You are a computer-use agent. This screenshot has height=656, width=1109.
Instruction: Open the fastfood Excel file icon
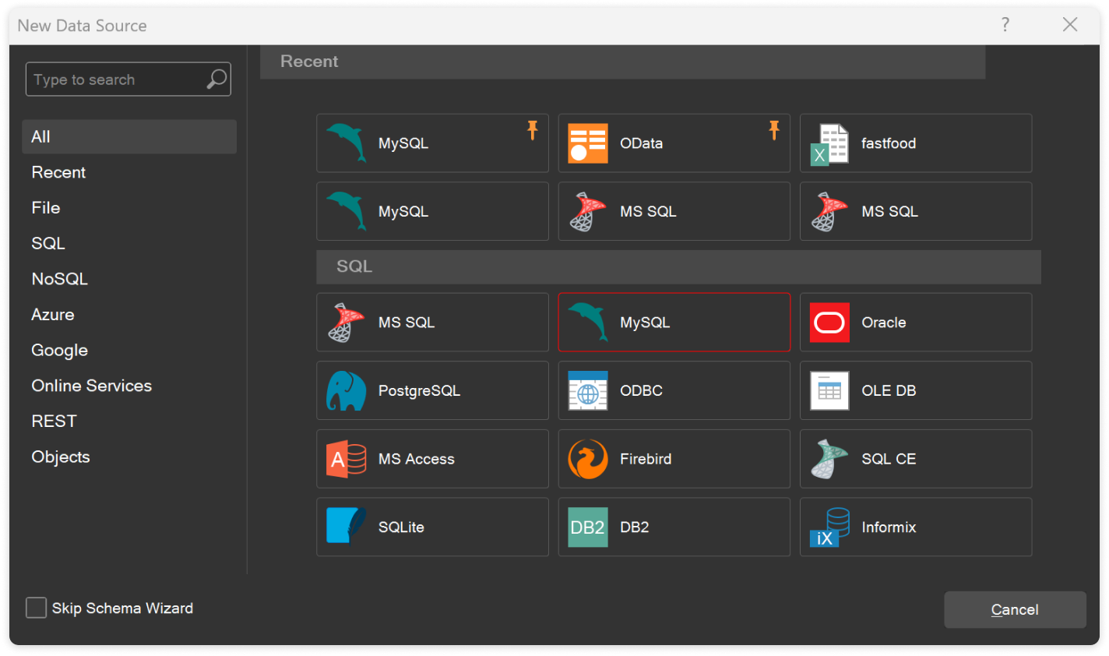click(x=829, y=144)
